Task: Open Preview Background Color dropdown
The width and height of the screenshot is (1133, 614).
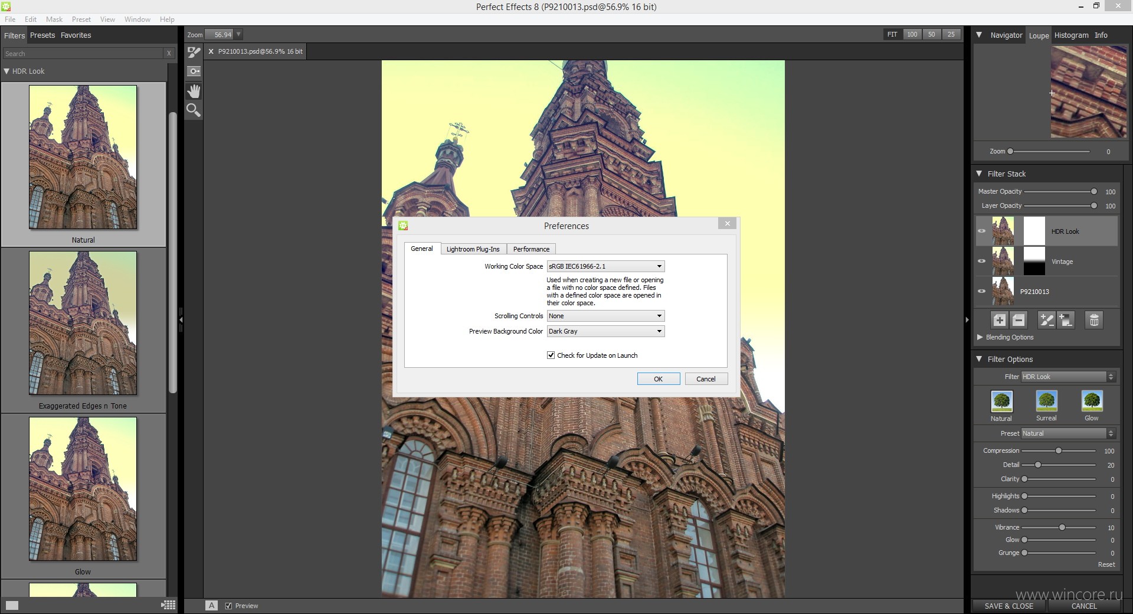Action: tap(605, 331)
